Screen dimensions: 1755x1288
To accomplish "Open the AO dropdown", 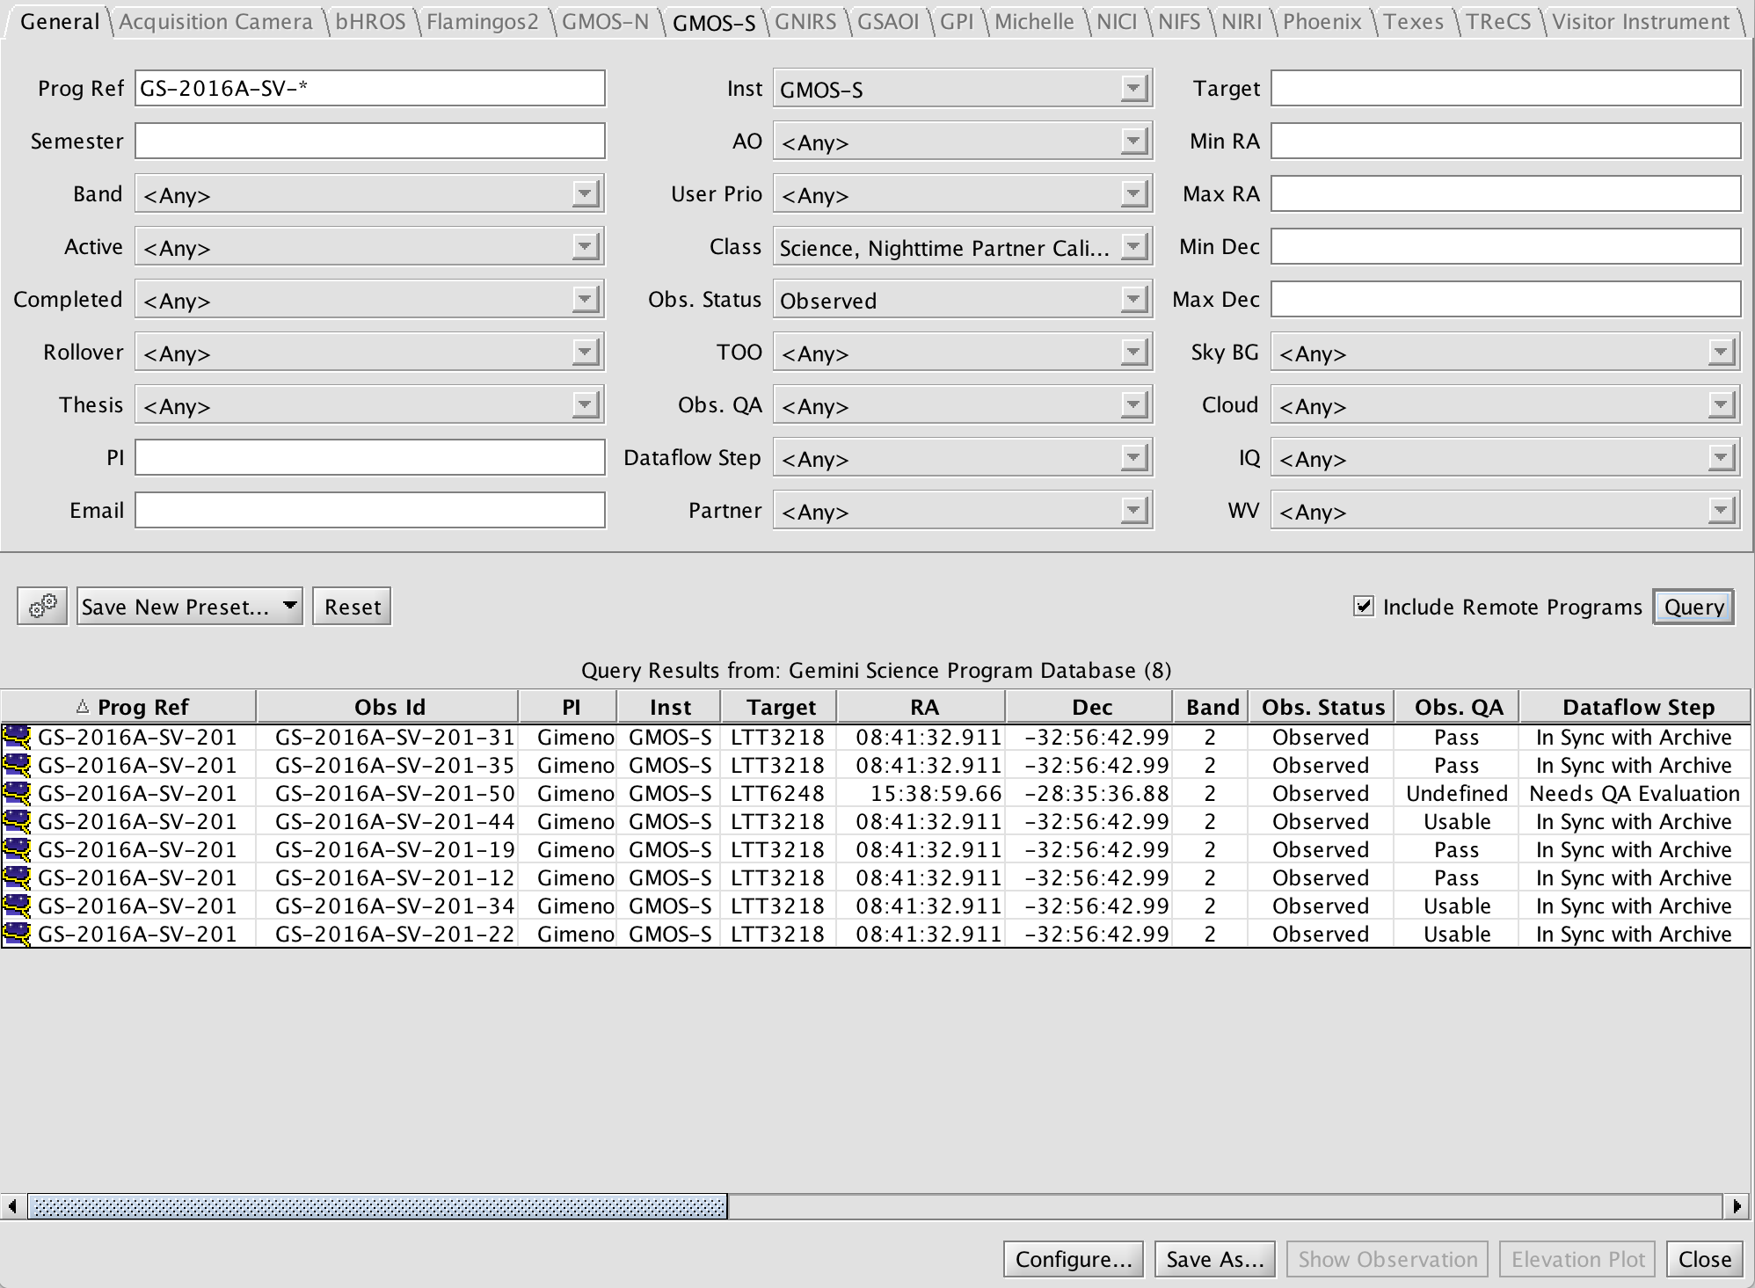I will tap(963, 142).
